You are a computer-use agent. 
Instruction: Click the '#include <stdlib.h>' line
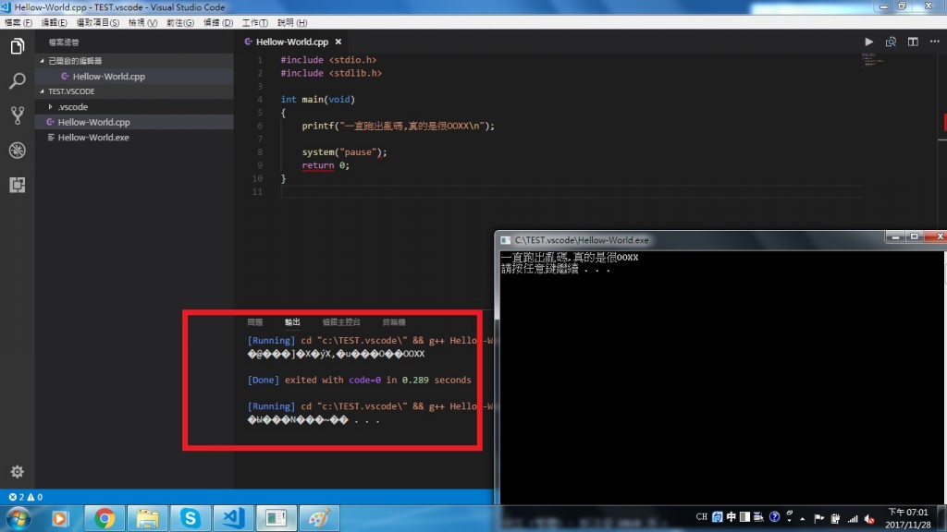[x=331, y=73]
